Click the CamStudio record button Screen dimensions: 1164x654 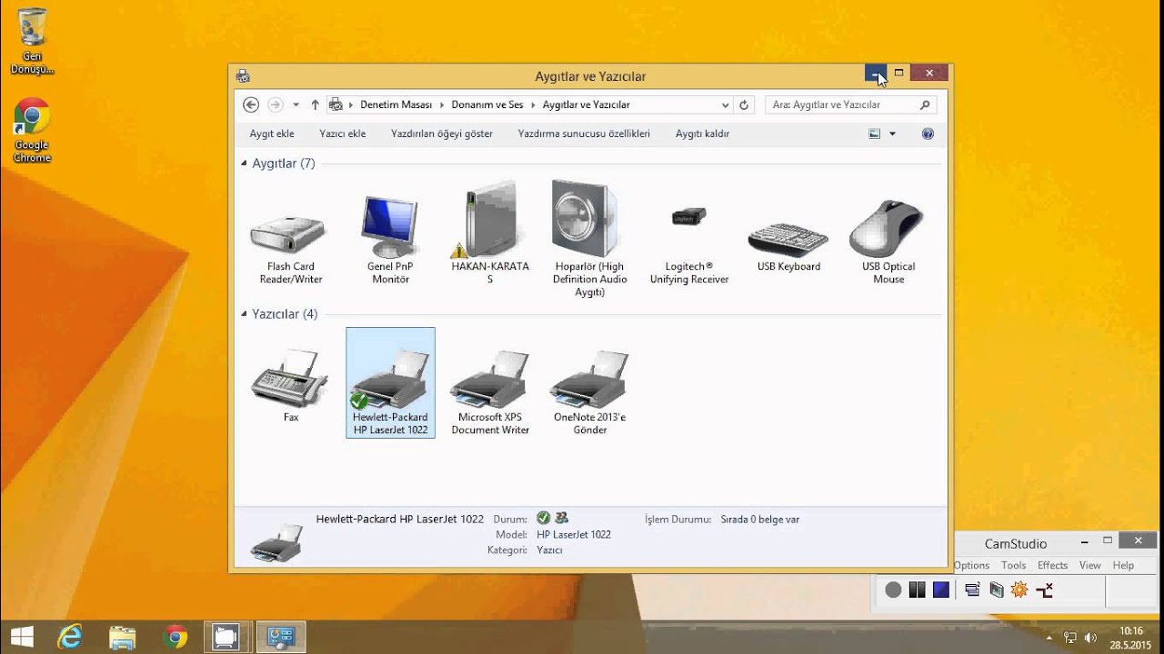(x=893, y=590)
